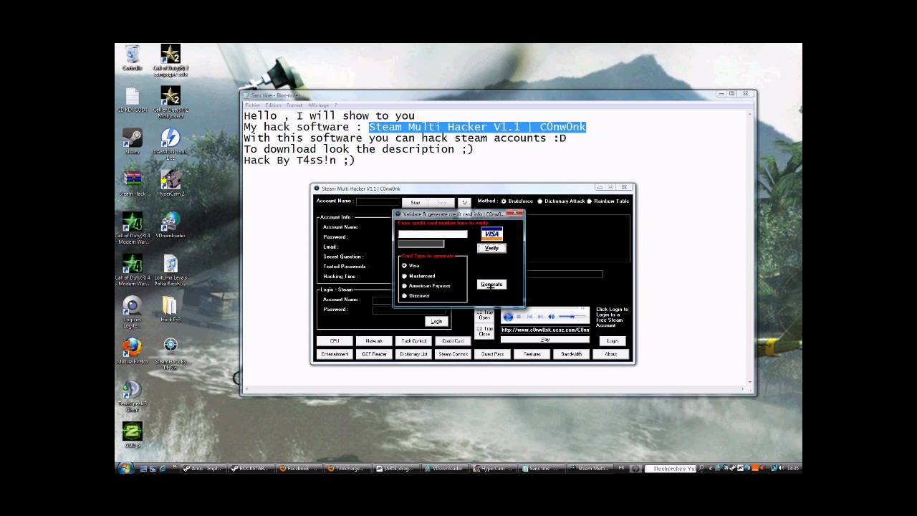This screenshot has height=516, width=917.
Task: Open the Loituma Levan Polka audio file
Action: [170, 269]
